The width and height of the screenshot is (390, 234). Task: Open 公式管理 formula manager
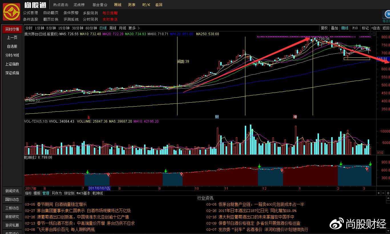pyautogui.click(x=31, y=13)
